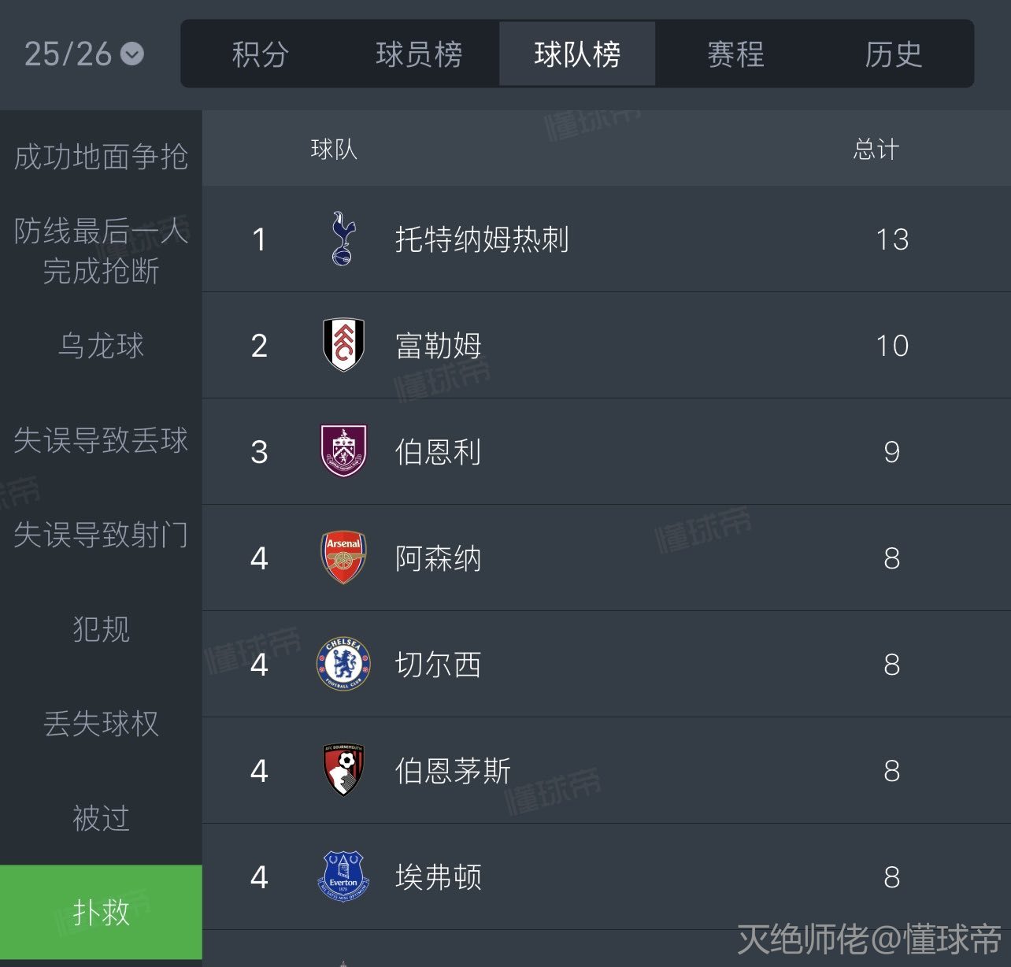Image resolution: width=1011 pixels, height=967 pixels.
Task: Select the 犯规 stat category
Action: (x=101, y=629)
